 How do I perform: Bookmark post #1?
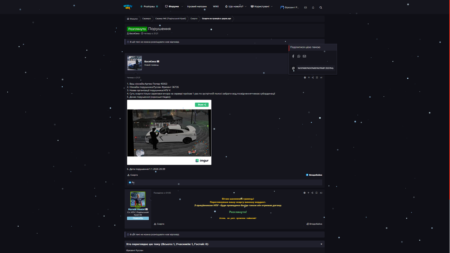click(x=317, y=78)
